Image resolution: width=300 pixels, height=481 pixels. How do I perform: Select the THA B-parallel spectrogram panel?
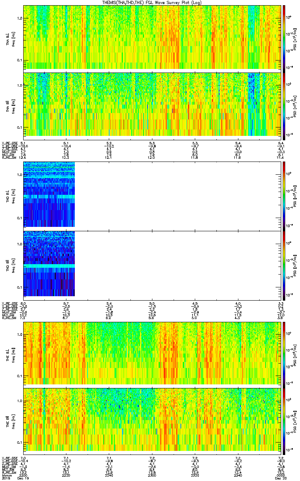[152, 104]
